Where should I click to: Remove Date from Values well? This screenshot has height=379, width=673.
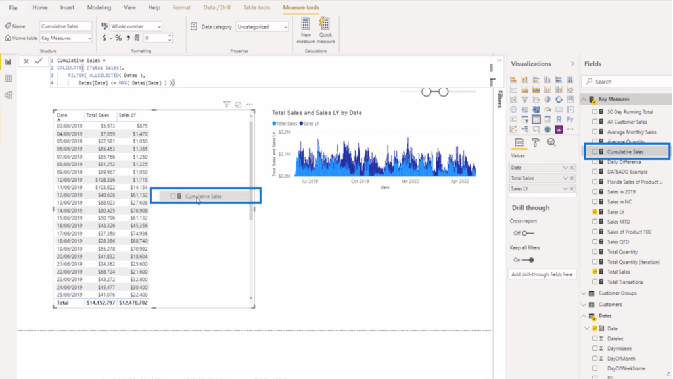[x=572, y=168]
